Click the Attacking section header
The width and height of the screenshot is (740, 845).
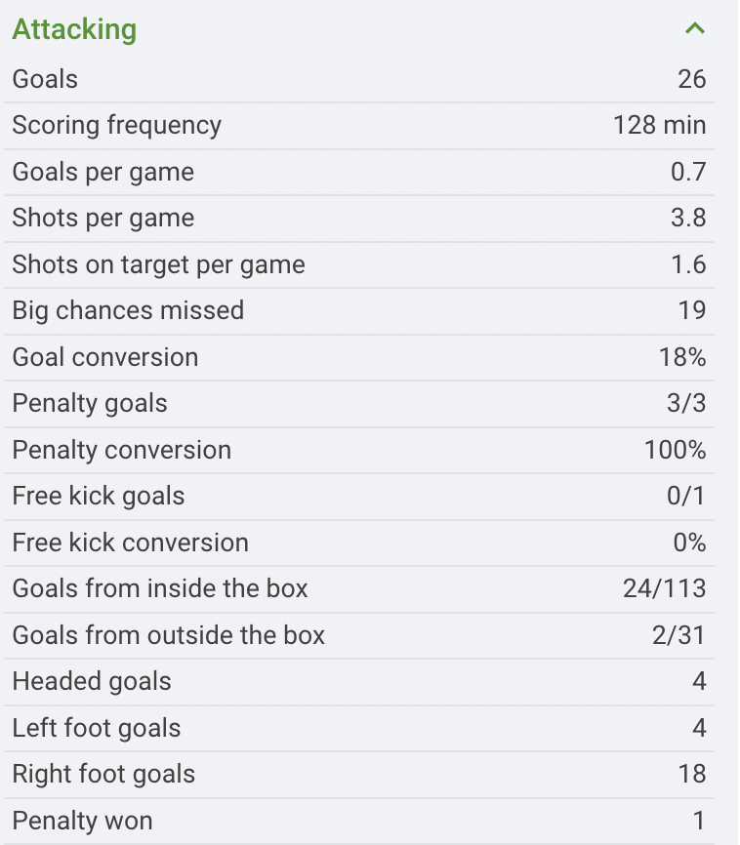74,29
